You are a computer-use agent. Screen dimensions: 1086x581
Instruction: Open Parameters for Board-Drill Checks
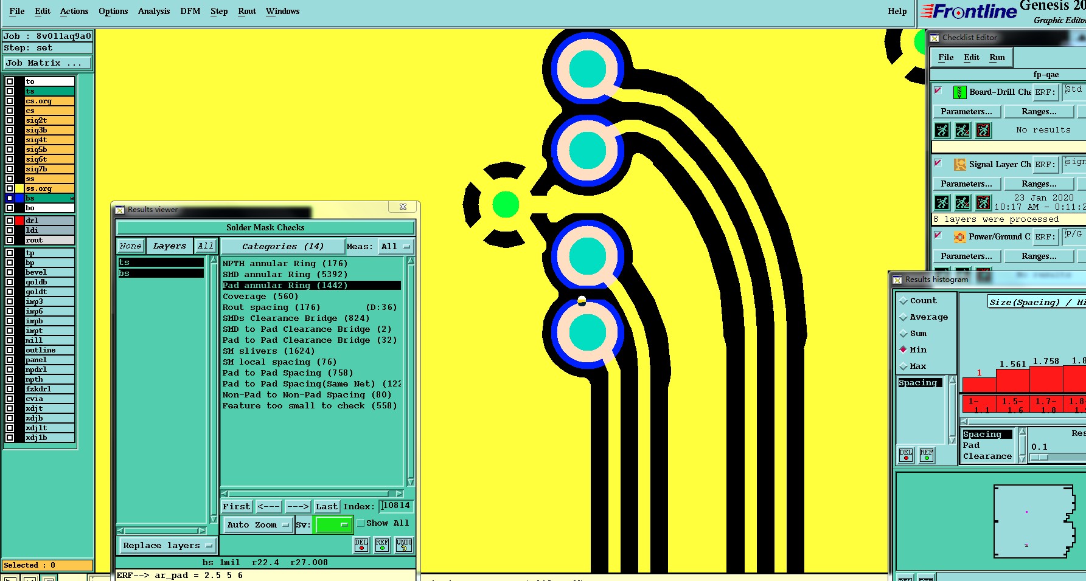click(x=966, y=112)
